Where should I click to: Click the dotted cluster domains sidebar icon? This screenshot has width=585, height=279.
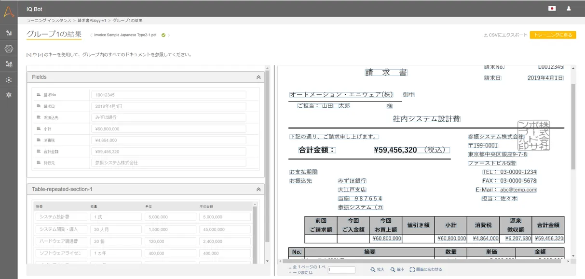(x=9, y=80)
